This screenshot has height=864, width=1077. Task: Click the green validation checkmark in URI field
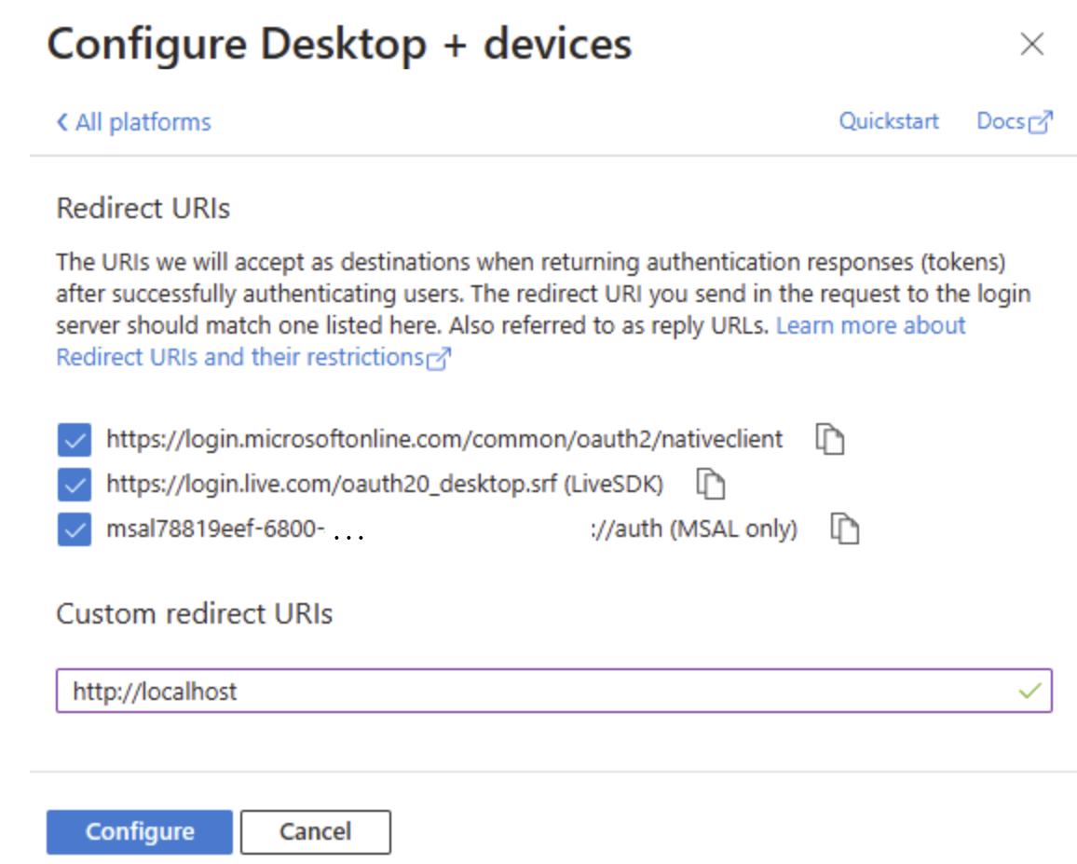click(1029, 692)
